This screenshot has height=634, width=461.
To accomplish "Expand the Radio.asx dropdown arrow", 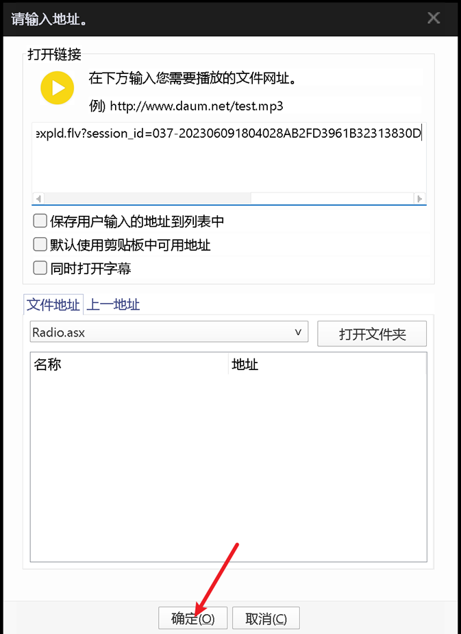I will pos(298,332).
